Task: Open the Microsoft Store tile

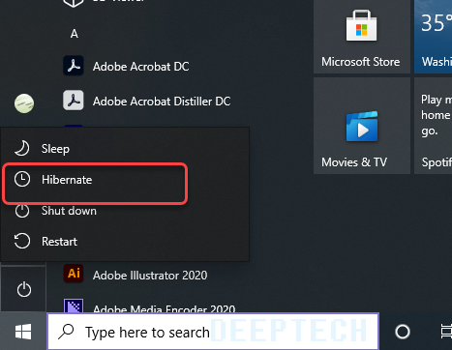Action: [x=362, y=37]
